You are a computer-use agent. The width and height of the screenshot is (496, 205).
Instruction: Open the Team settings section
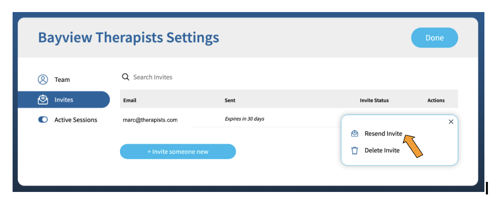62,79
